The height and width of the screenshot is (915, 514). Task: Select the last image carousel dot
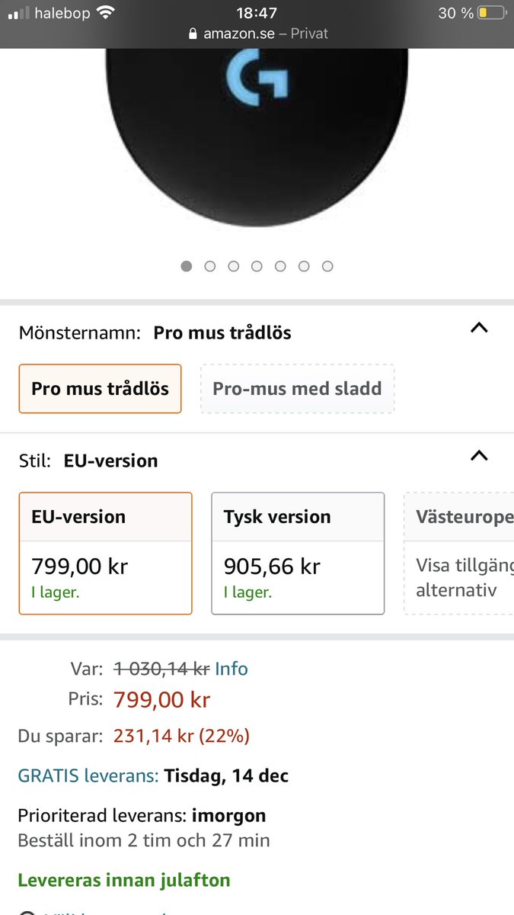coord(327,266)
